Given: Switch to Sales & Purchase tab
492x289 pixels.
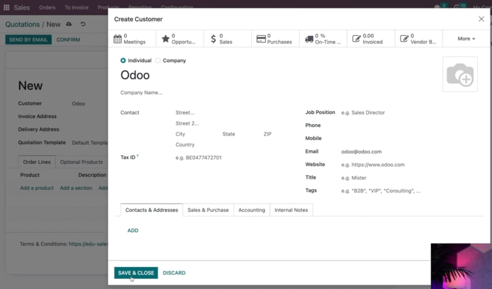Looking at the screenshot, I should 208,210.
